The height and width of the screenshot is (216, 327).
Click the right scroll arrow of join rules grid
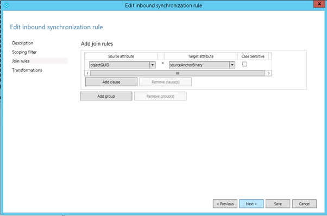click(x=268, y=73)
